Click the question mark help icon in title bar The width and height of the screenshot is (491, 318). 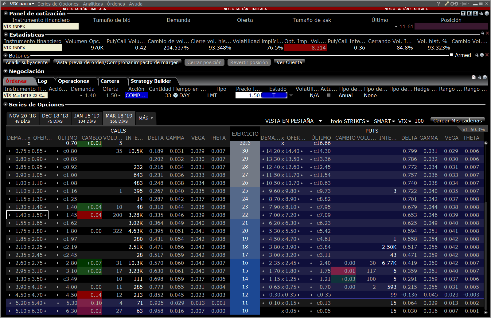[438, 4]
